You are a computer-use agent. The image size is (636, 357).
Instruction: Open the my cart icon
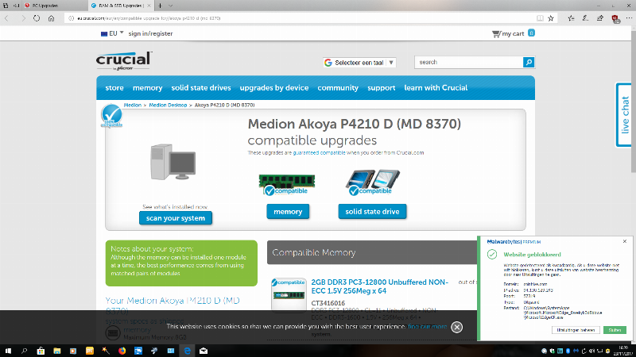496,33
